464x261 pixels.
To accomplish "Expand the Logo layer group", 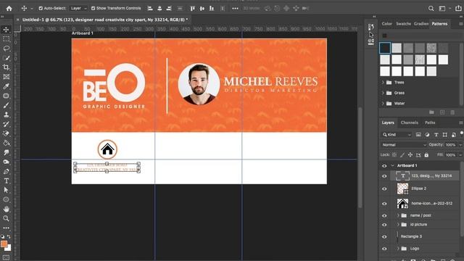I will point(398,249).
